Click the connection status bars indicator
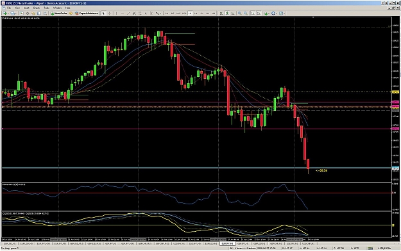The height and width of the screenshot is (251, 401). pos(370,248)
